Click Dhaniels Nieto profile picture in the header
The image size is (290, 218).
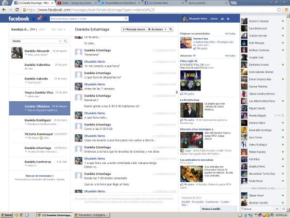click(185, 19)
